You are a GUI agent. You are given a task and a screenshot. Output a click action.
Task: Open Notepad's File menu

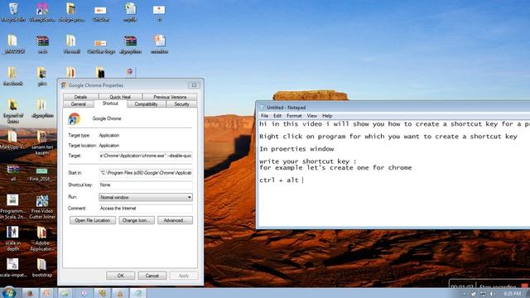click(265, 116)
